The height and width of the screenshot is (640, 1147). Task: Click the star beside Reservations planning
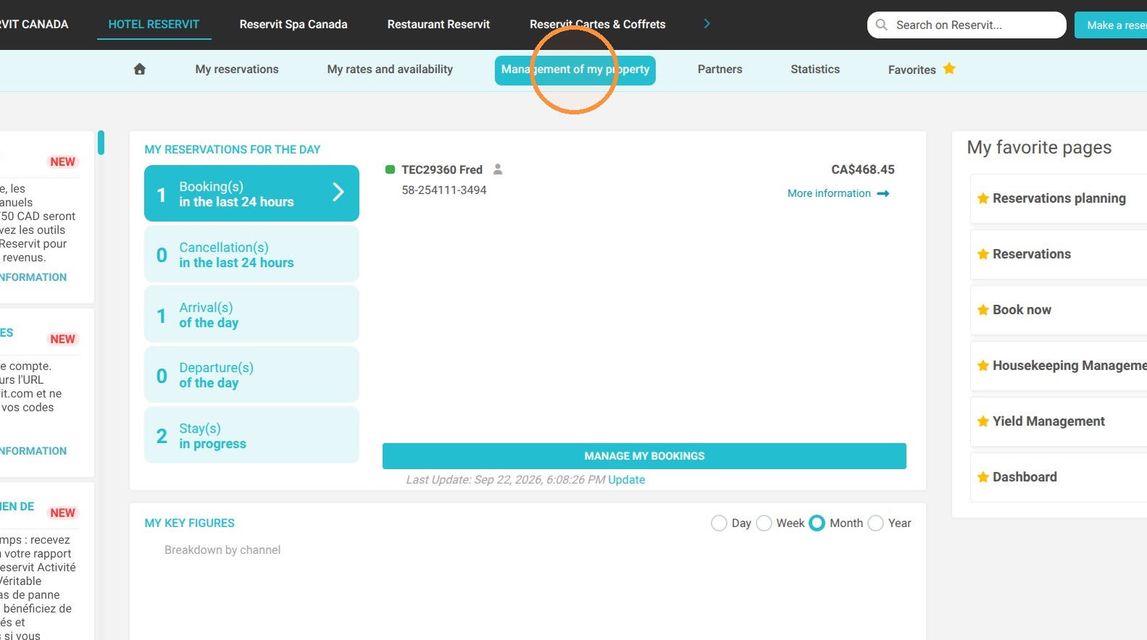(983, 198)
